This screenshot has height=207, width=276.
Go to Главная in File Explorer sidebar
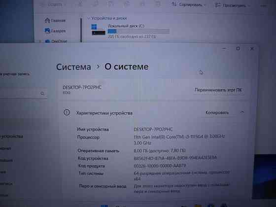55,21
